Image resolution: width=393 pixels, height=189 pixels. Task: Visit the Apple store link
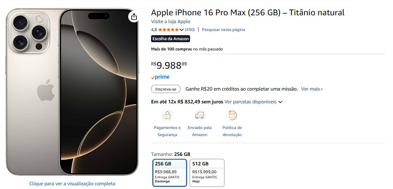171,22
